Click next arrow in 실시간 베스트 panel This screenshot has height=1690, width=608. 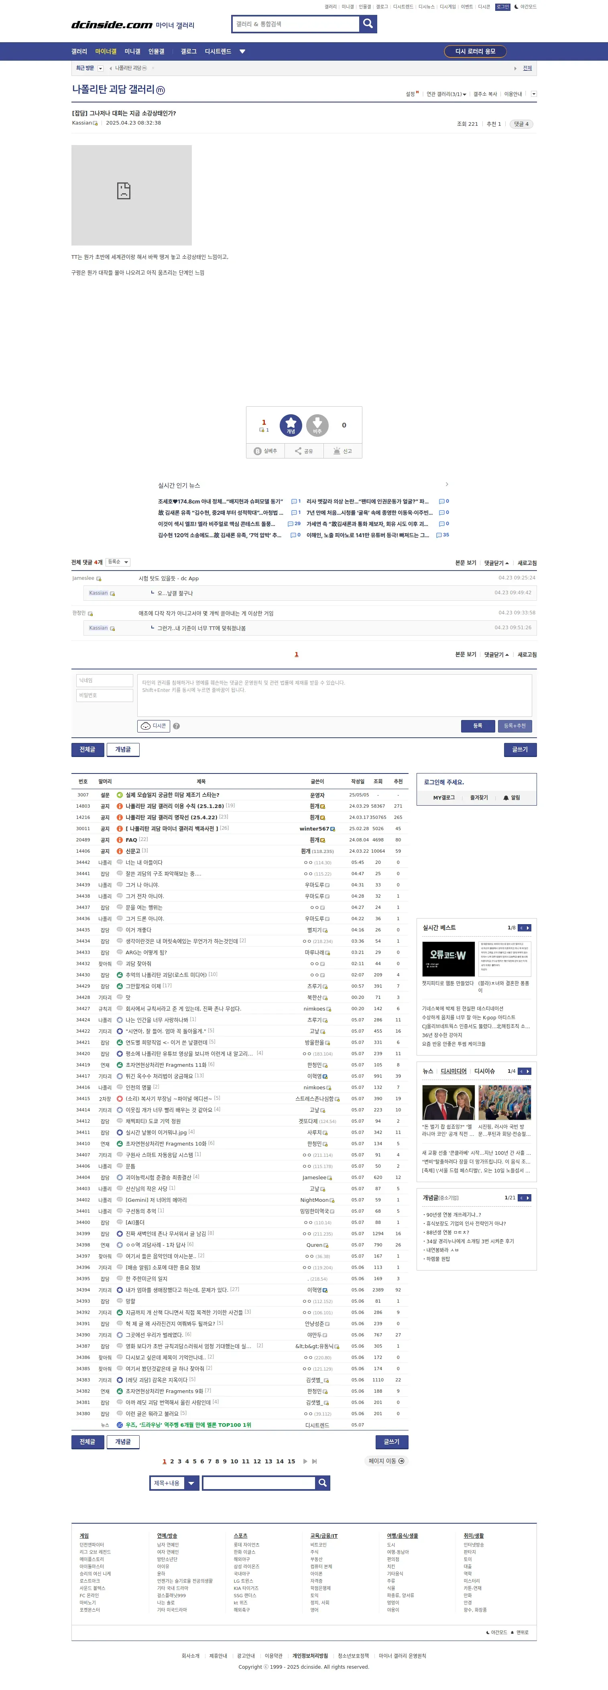pos(528,928)
